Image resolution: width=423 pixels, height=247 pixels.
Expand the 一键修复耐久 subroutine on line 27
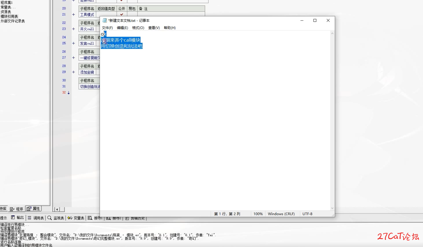click(x=73, y=58)
